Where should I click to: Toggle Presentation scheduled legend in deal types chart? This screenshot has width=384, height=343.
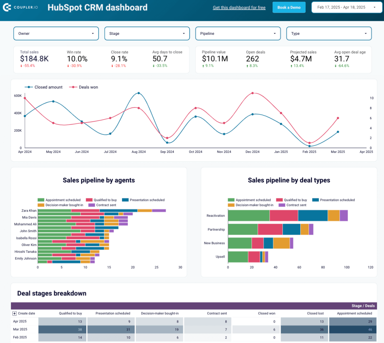[333, 200]
